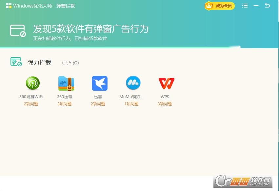This screenshot has height=191, width=279.
Task: Click the 成为会员 membership button
Action: click(x=220, y=6)
